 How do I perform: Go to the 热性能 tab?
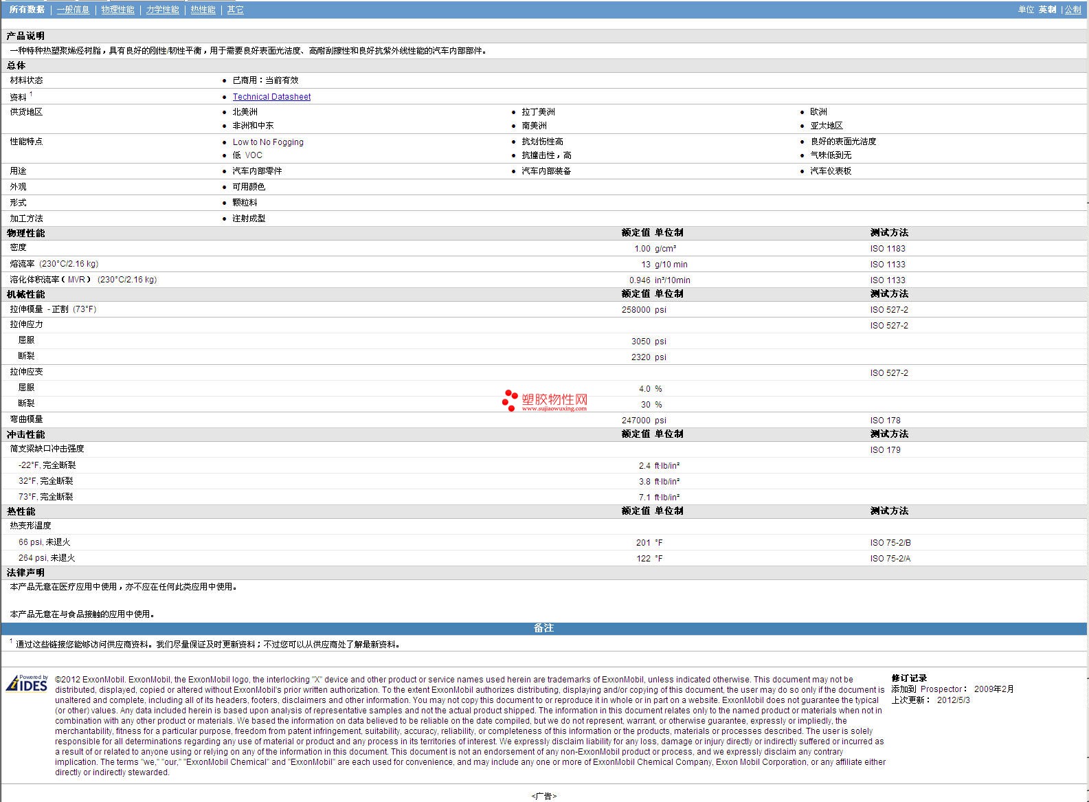point(203,10)
